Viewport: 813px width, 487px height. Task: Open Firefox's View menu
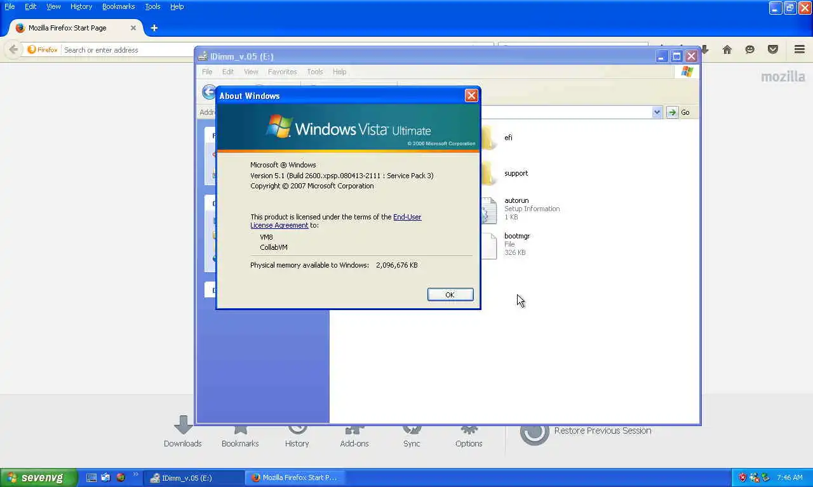53,6
